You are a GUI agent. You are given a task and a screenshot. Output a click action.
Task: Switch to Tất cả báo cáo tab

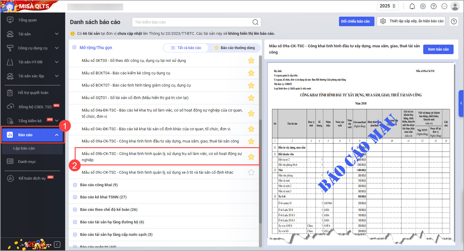(x=186, y=48)
